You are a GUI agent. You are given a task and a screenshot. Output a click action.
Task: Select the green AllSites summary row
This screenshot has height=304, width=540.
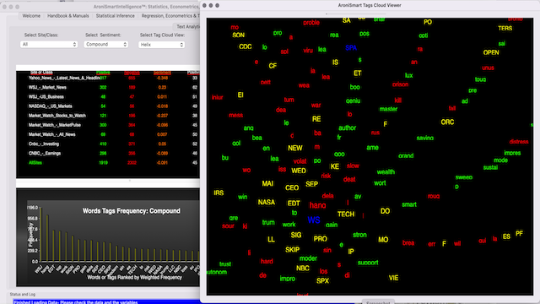coord(108,163)
